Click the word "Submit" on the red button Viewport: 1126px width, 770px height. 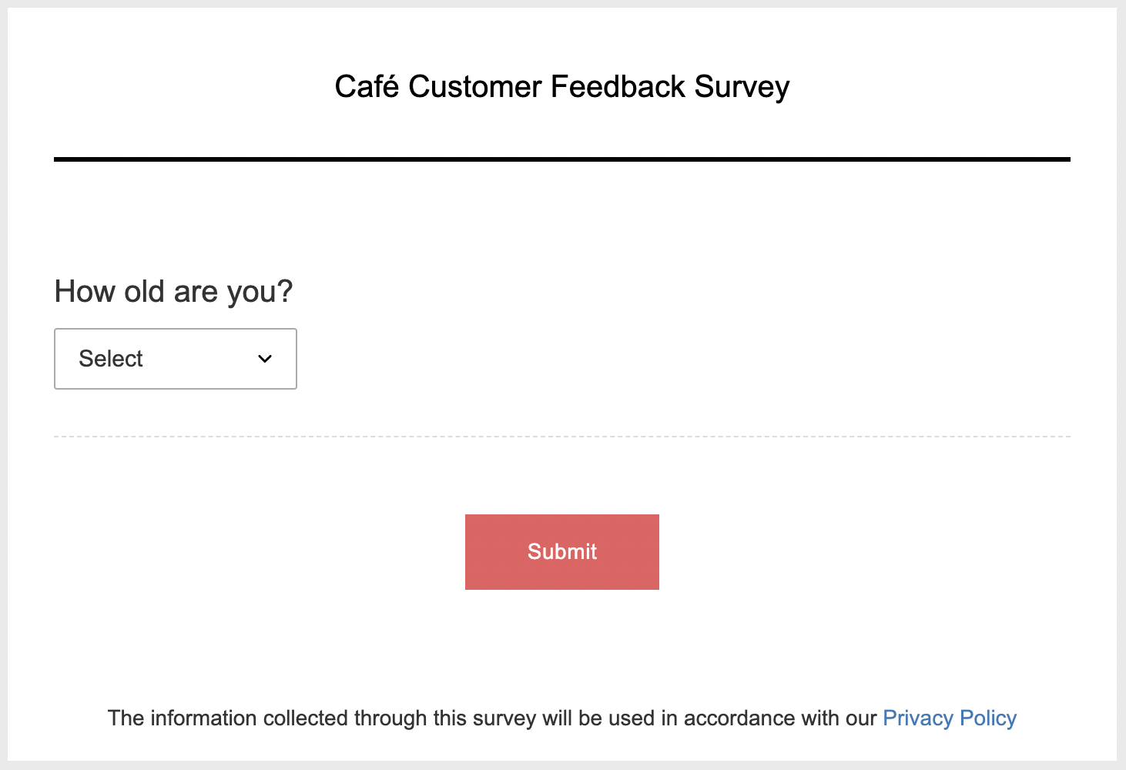pos(561,551)
